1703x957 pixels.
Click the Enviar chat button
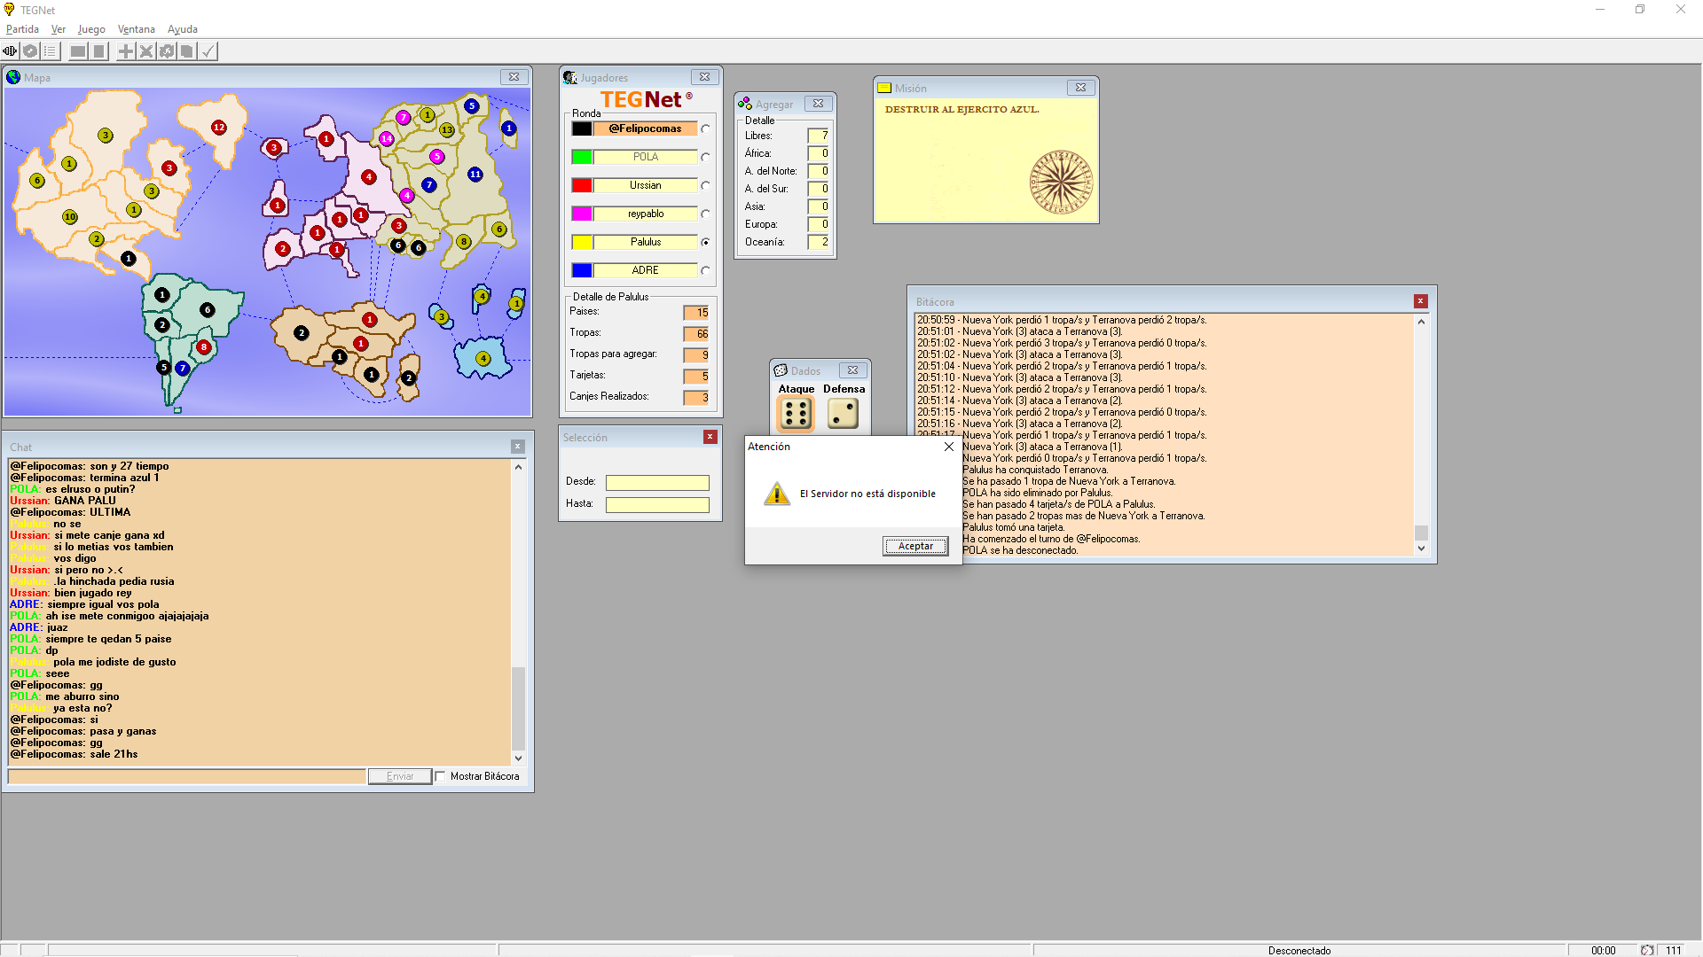click(x=400, y=776)
